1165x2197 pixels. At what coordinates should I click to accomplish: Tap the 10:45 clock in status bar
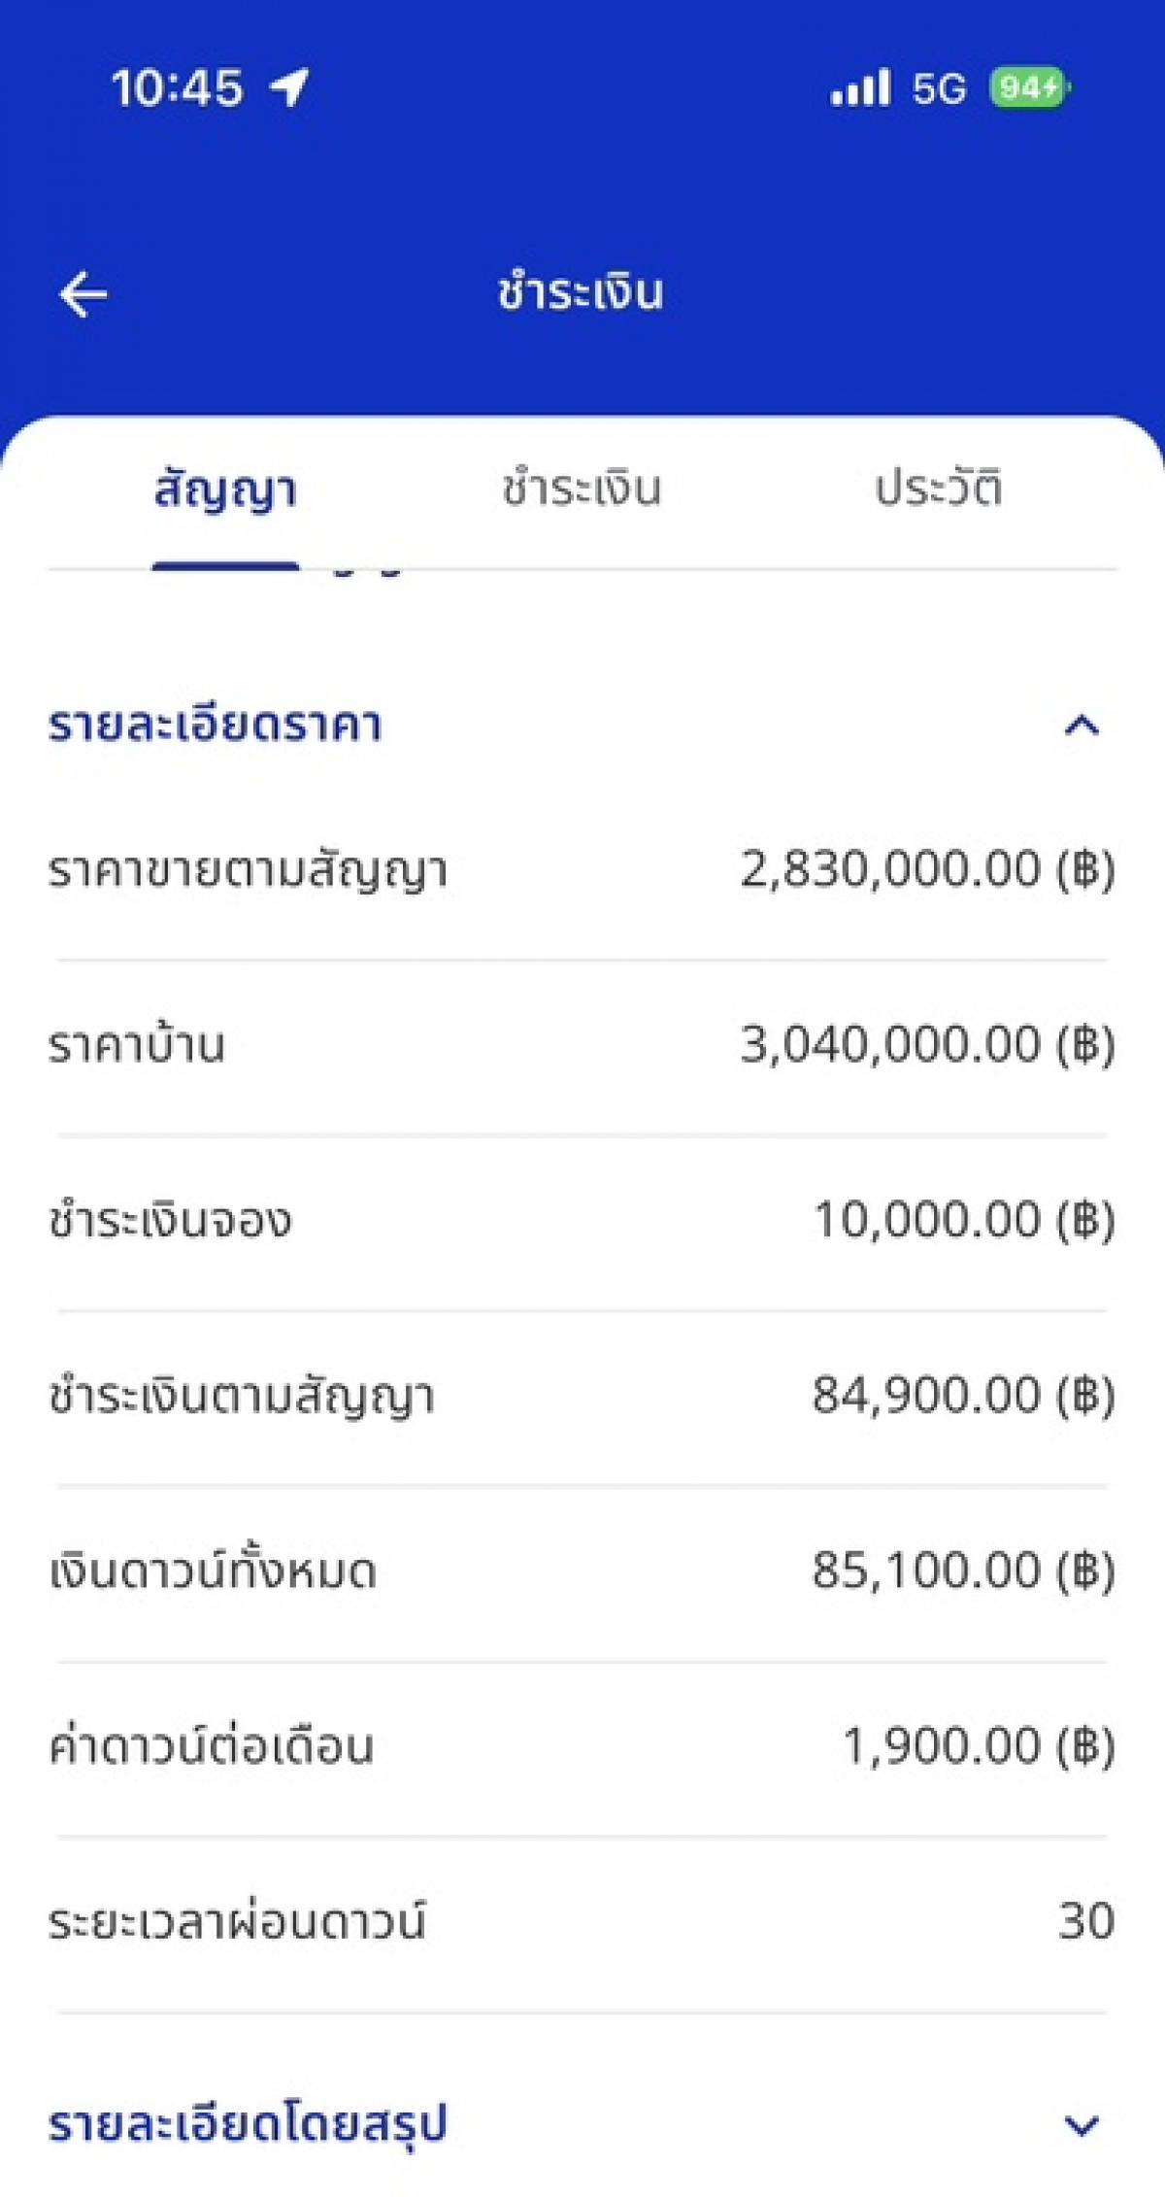point(177,88)
